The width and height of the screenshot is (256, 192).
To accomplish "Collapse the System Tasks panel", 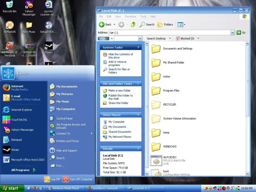I will (x=139, y=47).
